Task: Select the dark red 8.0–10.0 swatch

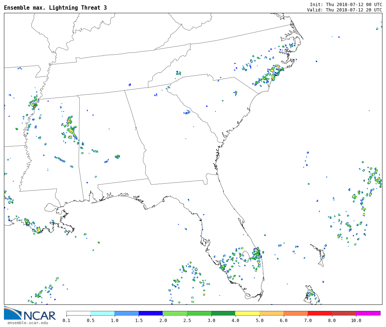Action: (x=343, y=313)
